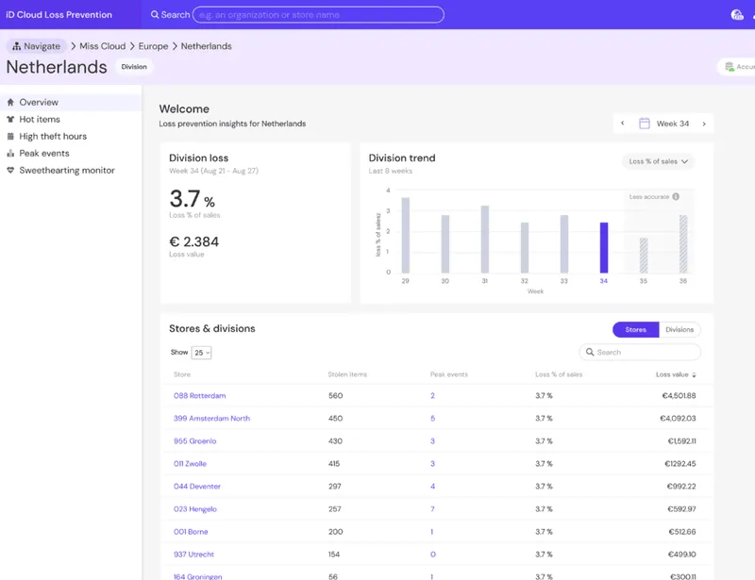Open Peak events in sidebar

coord(44,154)
